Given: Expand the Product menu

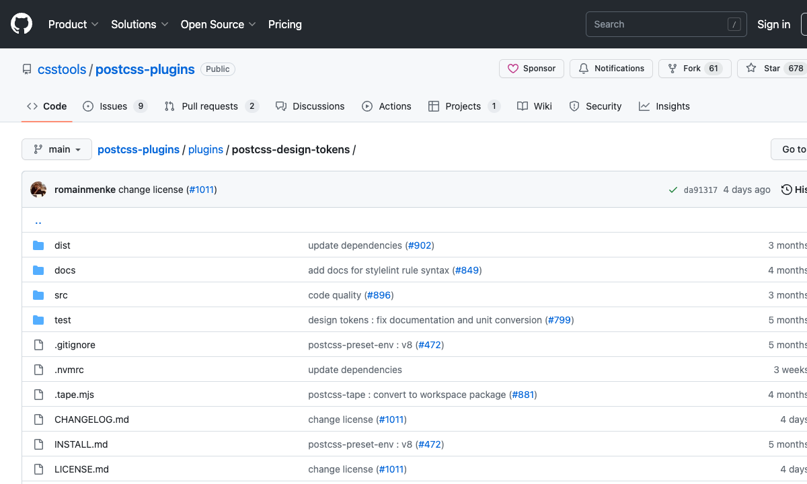Looking at the screenshot, I should (73, 24).
